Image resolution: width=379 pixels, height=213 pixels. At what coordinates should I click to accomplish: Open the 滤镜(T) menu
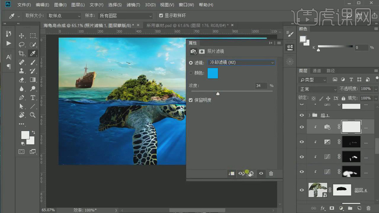132,5
